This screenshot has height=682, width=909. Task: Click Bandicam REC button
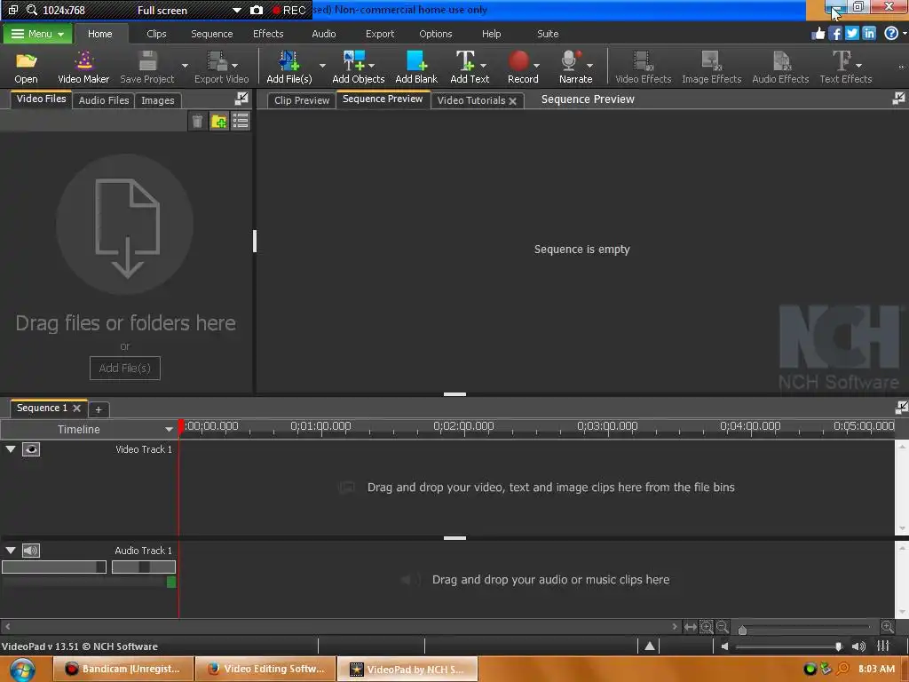[289, 11]
